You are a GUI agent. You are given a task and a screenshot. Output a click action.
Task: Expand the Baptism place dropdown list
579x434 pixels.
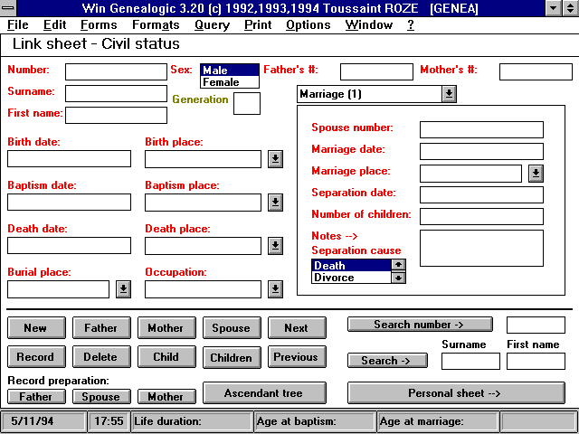point(276,203)
